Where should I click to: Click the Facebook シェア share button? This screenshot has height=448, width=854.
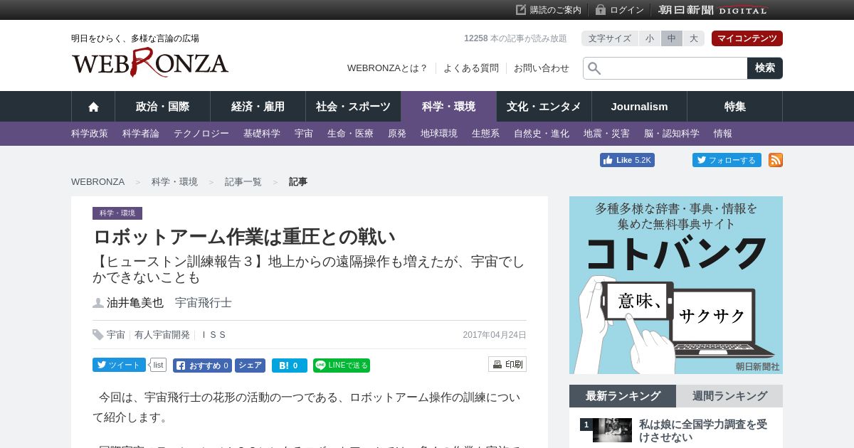click(250, 366)
